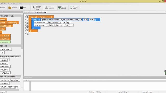Click the pin icon on the function panel
166x93 pixels.
tap(20, 12)
